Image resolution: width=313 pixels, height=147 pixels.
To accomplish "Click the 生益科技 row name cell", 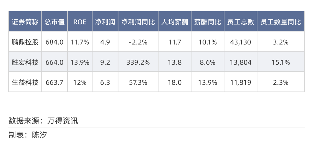I will click(x=25, y=82).
